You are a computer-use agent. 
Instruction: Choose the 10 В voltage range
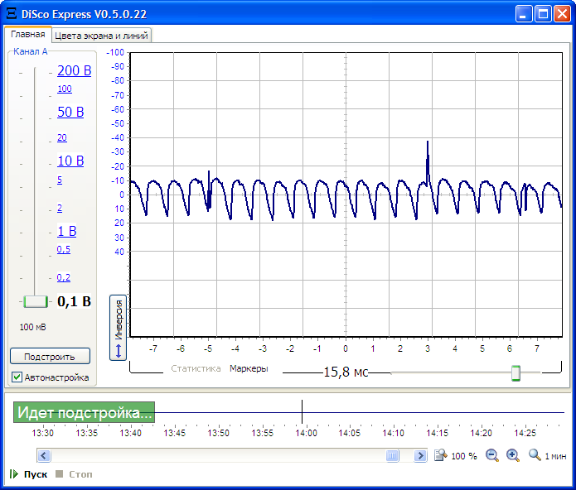[x=70, y=161]
